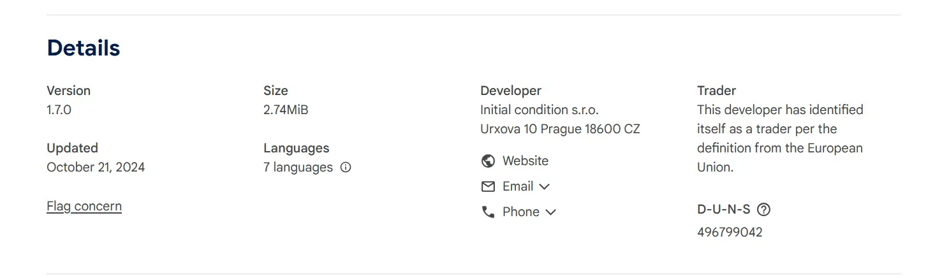Click the 2.74MiB size value
This screenshot has width=949, height=278.
click(x=286, y=110)
